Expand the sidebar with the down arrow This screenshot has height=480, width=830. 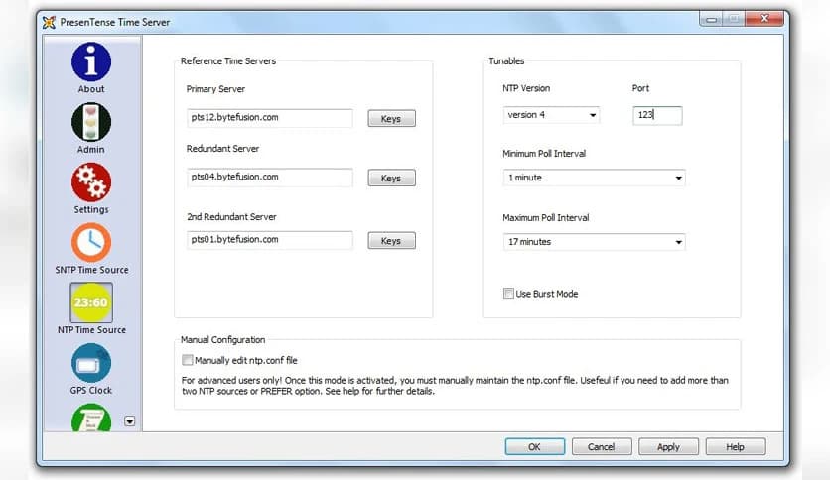click(130, 421)
